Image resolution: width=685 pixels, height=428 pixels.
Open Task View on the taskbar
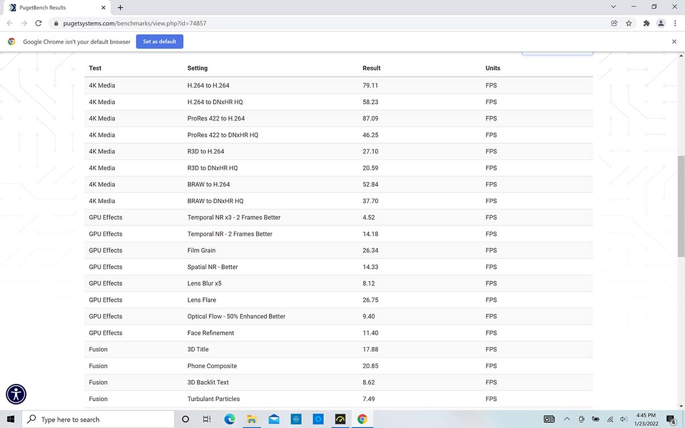point(207,419)
